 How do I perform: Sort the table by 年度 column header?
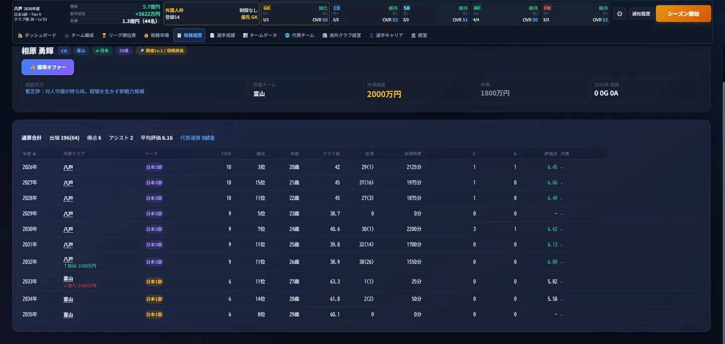coord(29,154)
